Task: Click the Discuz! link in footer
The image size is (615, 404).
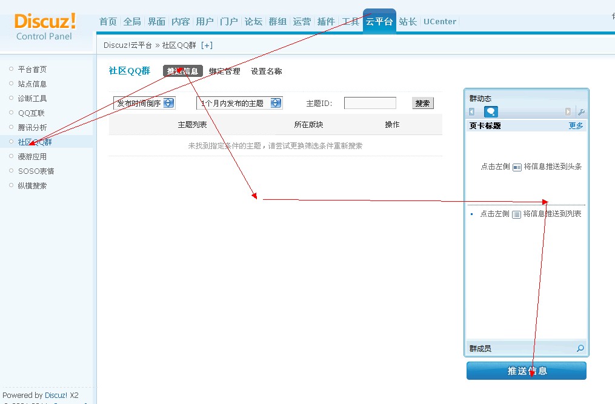Action: click(x=56, y=395)
